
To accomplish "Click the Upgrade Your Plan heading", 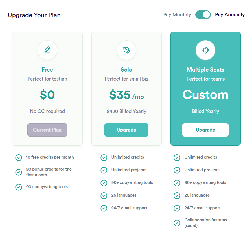I will [34, 15].
